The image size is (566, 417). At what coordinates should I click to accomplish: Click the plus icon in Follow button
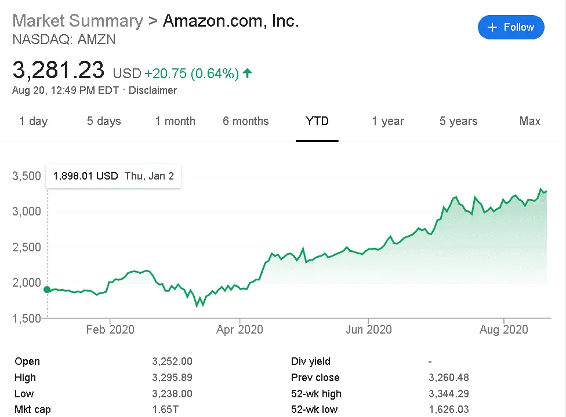[x=493, y=27]
